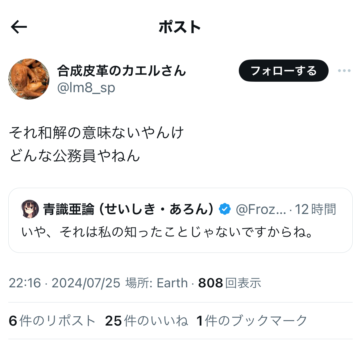The image size is (361, 341).
Task: Tap the blue verified badge icon
Action: 225,209
